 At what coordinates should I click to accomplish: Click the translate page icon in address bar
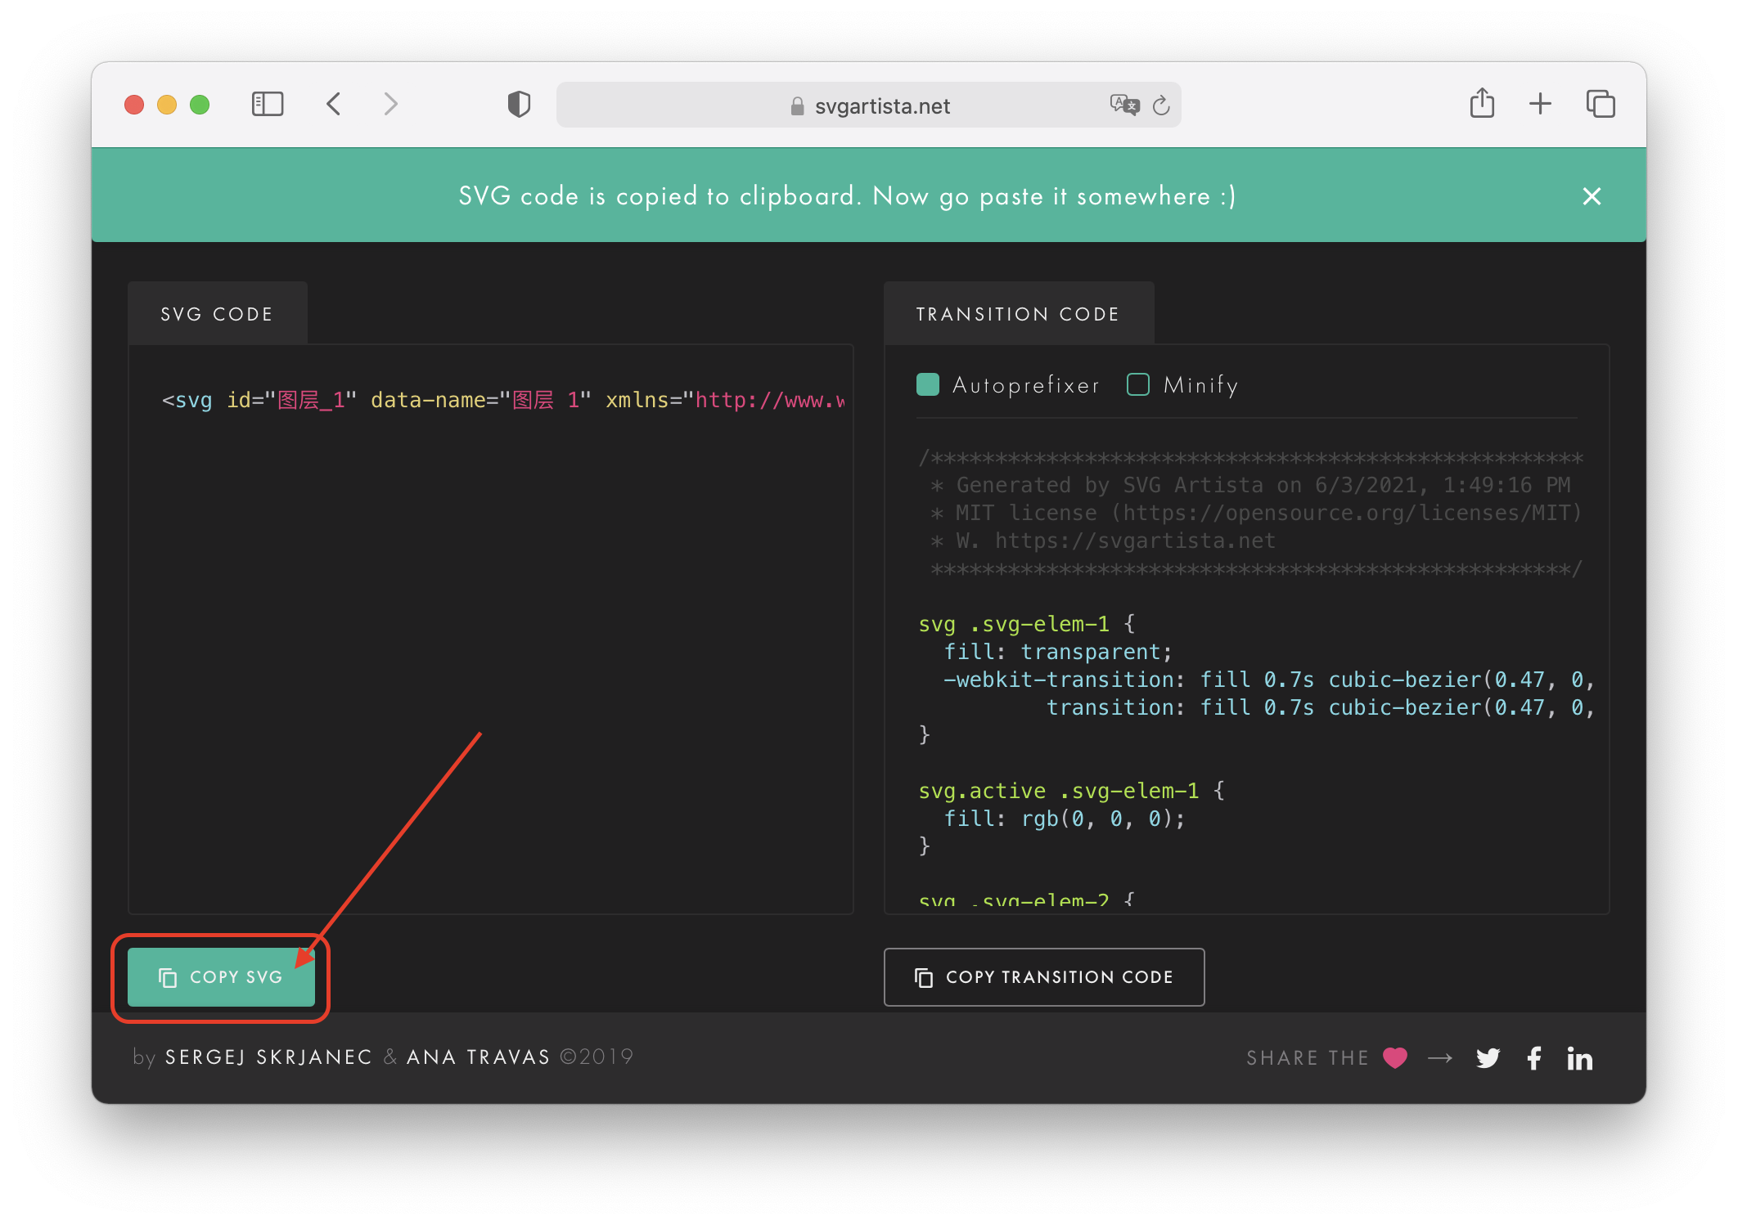(x=1123, y=105)
